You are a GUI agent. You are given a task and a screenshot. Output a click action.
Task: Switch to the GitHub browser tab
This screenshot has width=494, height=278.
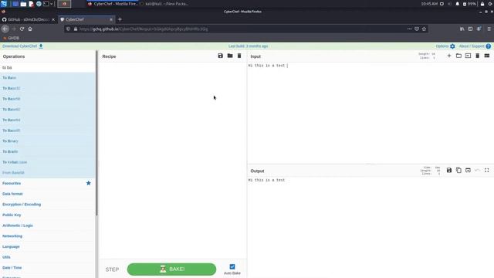click(29, 19)
